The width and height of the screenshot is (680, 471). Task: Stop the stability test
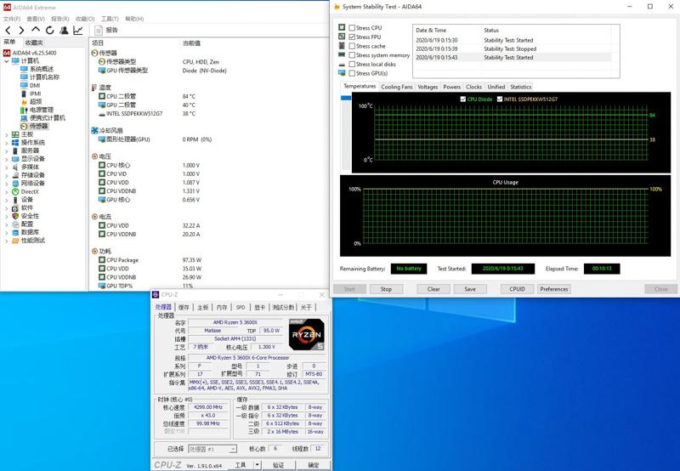[x=387, y=289]
